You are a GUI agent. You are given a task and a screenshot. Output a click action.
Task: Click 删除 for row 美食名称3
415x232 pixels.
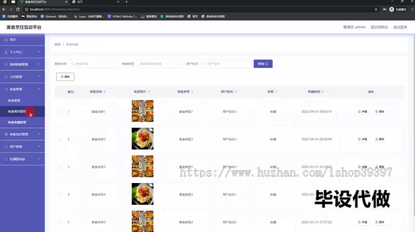pos(379,139)
